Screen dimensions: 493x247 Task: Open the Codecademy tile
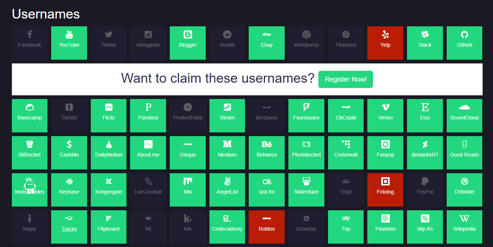pyautogui.click(x=227, y=227)
